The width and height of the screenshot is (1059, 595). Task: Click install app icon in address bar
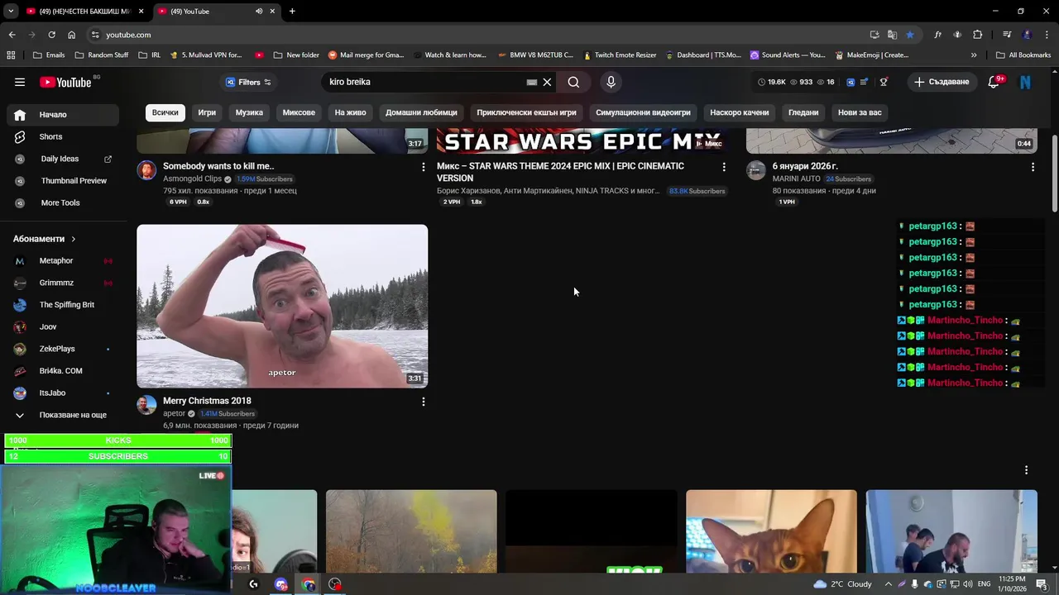pyautogui.click(x=875, y=35)
